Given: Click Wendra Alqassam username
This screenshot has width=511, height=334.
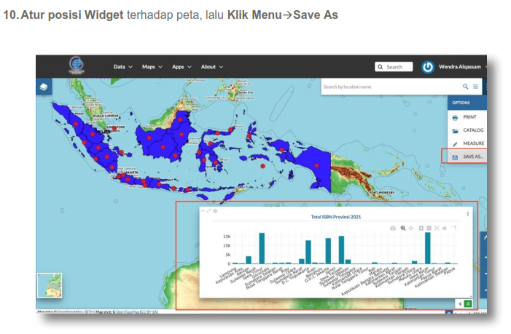Looking at the screenshot, I should (463, 67).
